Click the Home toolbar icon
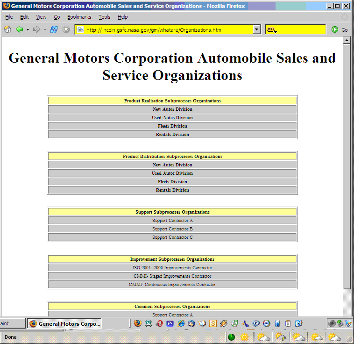The image size is (354, 344). pyautogui.click(x=7, y=29)
